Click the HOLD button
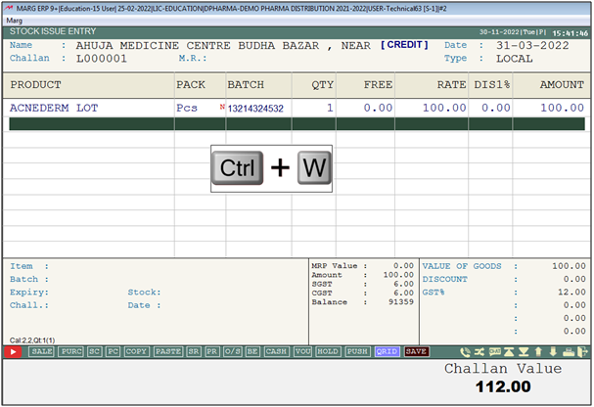The height and width of the screenshot is (407, 594). (x=327, y=351)
